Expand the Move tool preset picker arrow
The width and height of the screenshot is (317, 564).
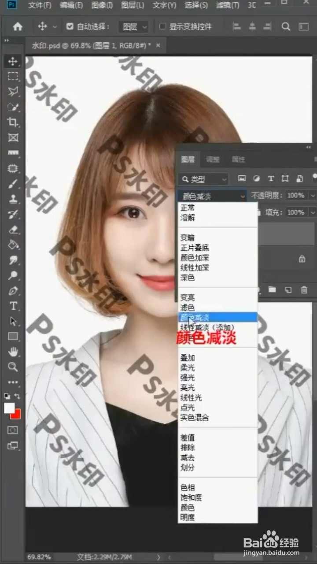55,27
